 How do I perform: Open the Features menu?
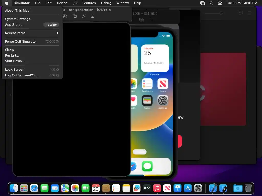tap(89, 3)
